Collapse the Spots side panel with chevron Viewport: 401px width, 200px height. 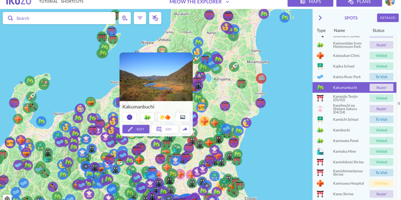pyautogui.click(x=320, y=18)
